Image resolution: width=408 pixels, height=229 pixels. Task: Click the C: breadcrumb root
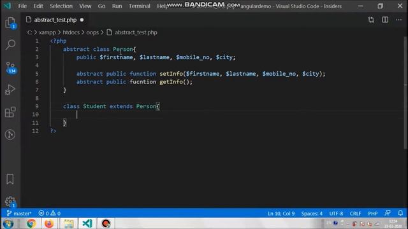click(x=30, y=32)
